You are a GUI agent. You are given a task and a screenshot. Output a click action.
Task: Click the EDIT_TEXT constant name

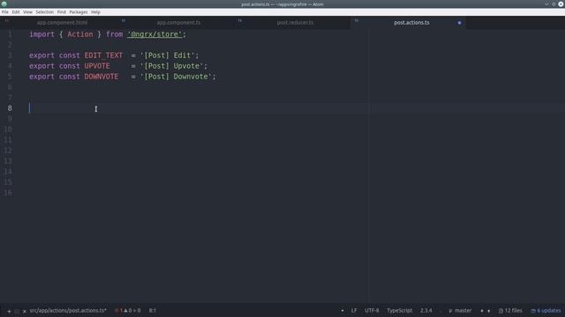coord(103,55)
